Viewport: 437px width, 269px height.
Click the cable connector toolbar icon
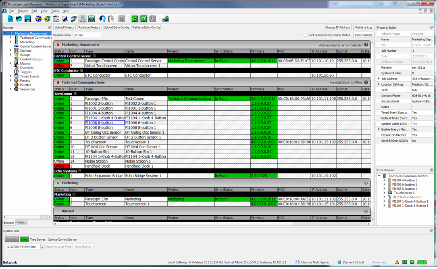coord(74,19)
